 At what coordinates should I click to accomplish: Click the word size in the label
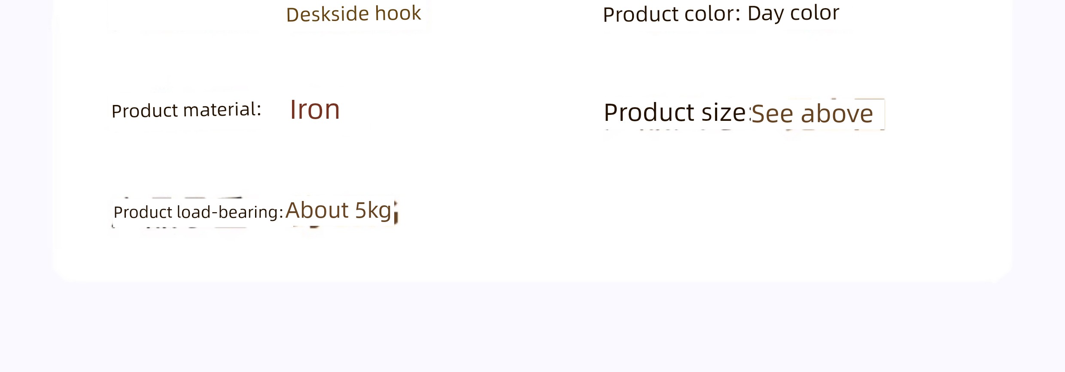(724, 113)
